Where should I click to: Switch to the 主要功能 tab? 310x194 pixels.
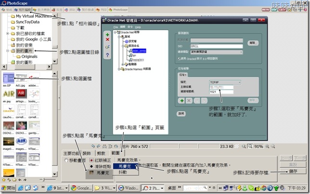click(x=71, y=153)
